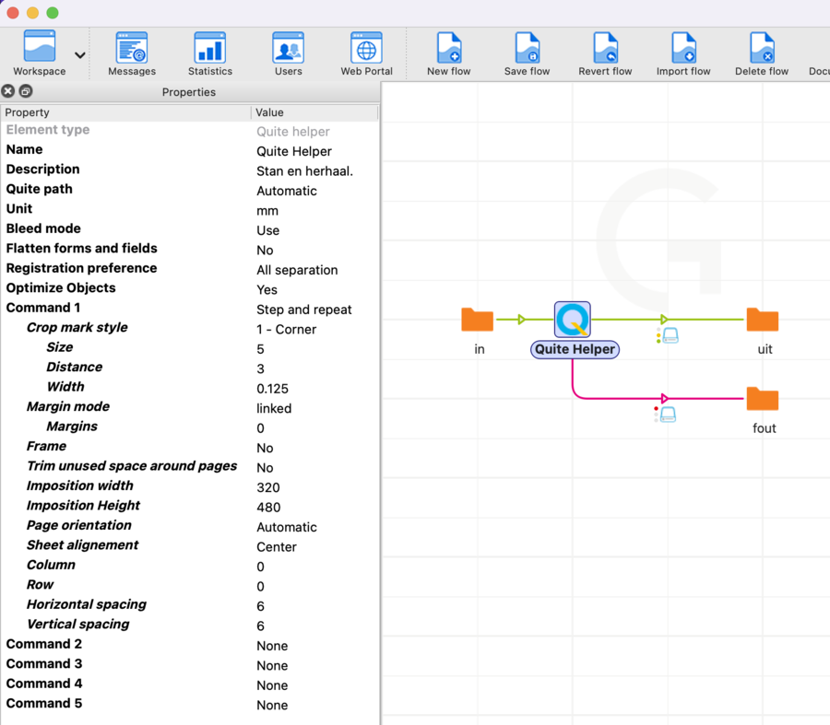Viewport: 830px width, 725px height.
Task: Click the Save flow icon
Action: pos(528,54)
